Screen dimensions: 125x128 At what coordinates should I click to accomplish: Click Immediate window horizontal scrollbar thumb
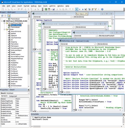point(37,126)
